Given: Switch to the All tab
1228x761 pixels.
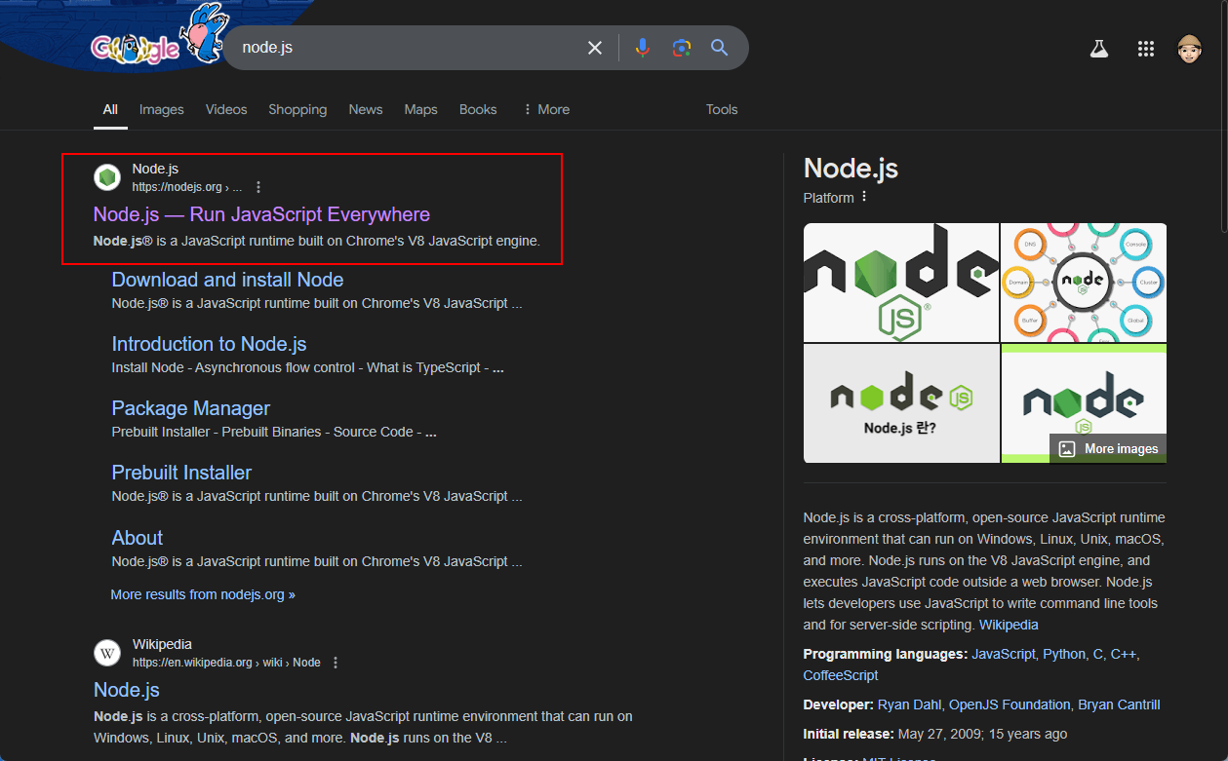Looking at the screenshot, I should (x=110, y=109).
